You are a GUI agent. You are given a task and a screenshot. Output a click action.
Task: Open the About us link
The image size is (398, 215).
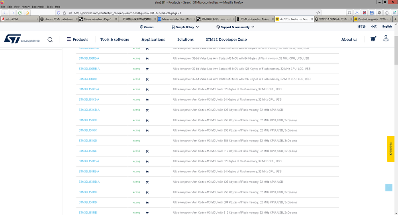(x=349, y=39)
